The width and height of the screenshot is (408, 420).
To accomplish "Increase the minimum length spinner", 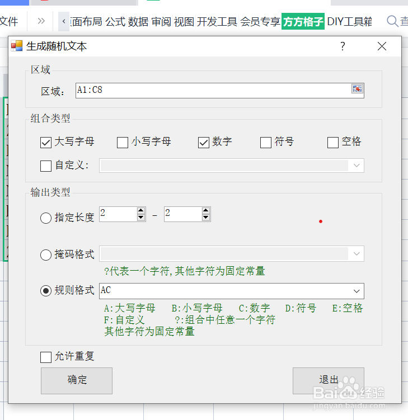I will click(140, 210).
